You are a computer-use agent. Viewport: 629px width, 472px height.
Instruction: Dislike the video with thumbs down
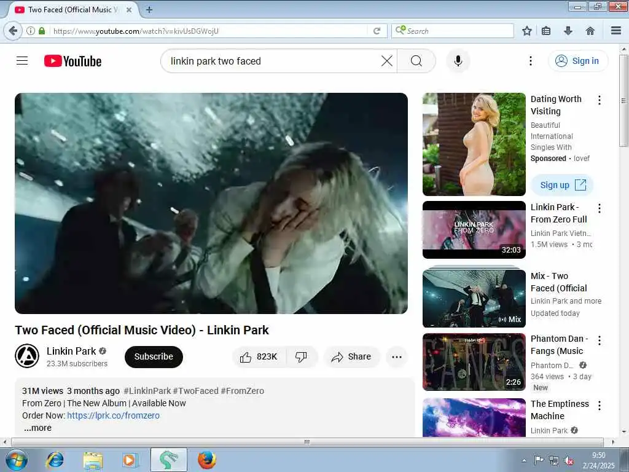[x=302, y=357]
